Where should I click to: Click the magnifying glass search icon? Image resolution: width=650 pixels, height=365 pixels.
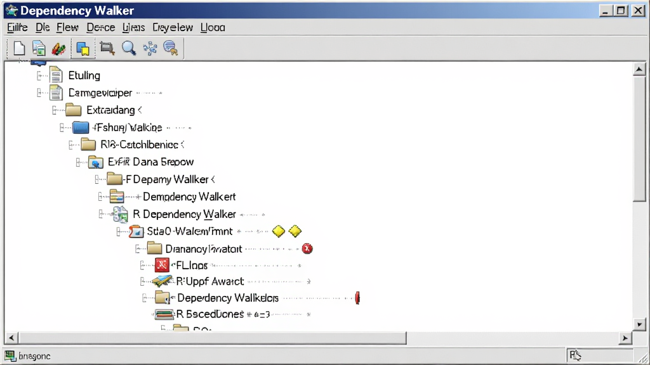pos(129,48)
